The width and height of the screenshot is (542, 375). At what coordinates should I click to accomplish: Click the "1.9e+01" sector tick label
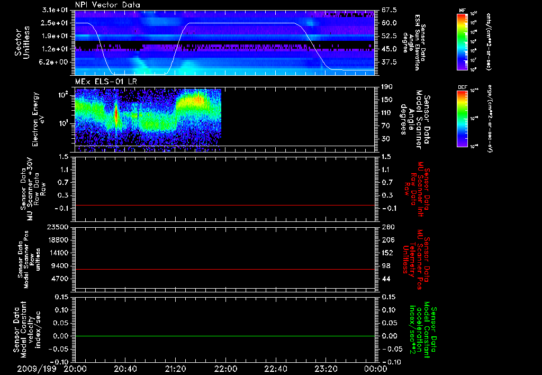click(55, 36)
